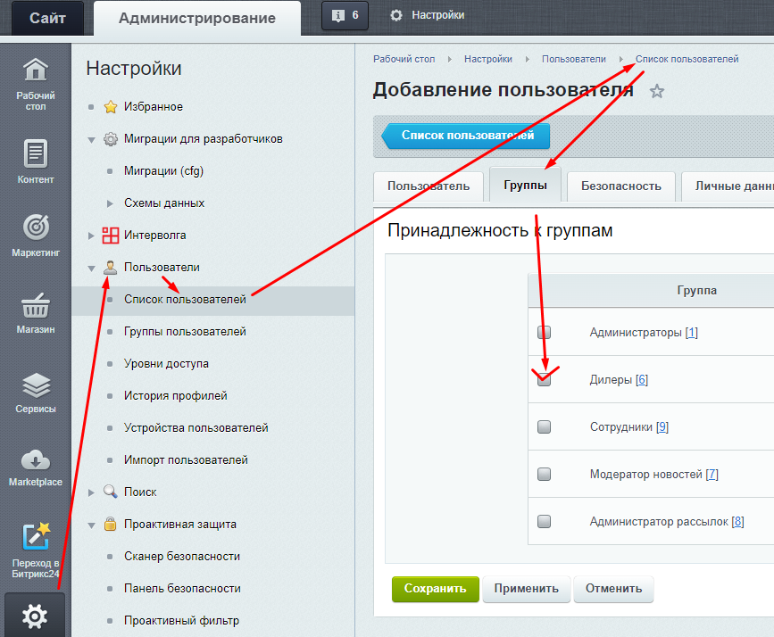Click the settings gear sidebar icon
This screenshot has height=637, width=774.
pos(35,616)
